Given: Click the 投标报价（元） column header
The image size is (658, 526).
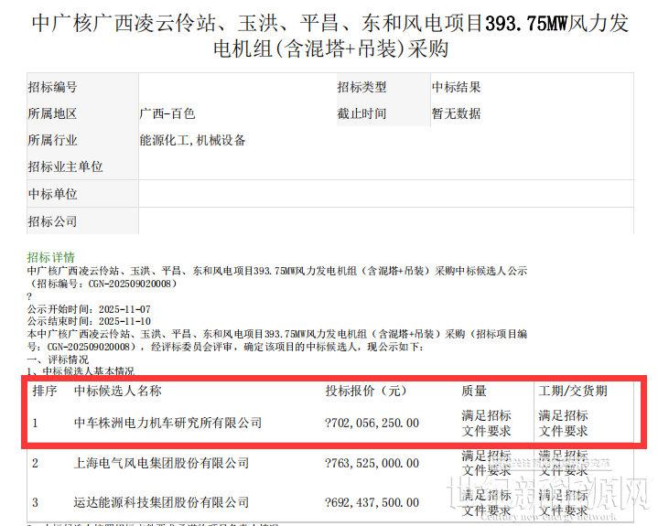Looking at the screenshot, I should [x=366, y=391].
